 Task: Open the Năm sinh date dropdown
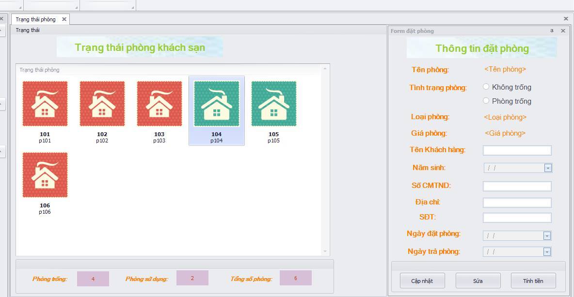point(548,168)
